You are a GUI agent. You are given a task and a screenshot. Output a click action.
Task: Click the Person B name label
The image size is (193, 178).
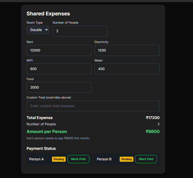click(104, 159)
